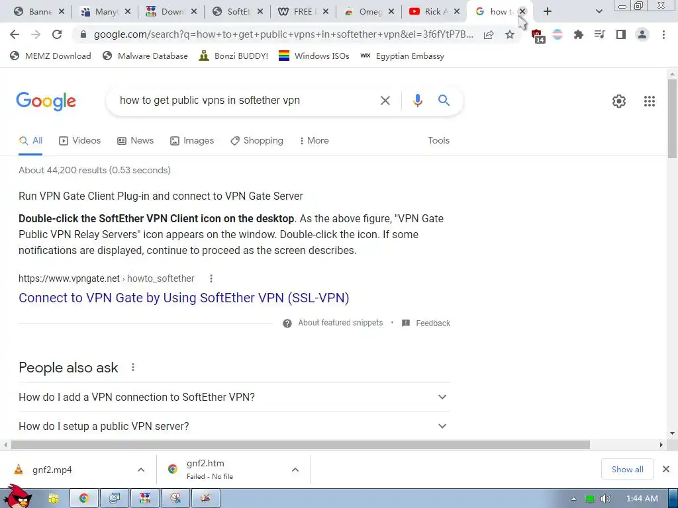Open Egyptian Embassy bookmark
The width and height of the screenshot is (678, 508).
[402, 56]
